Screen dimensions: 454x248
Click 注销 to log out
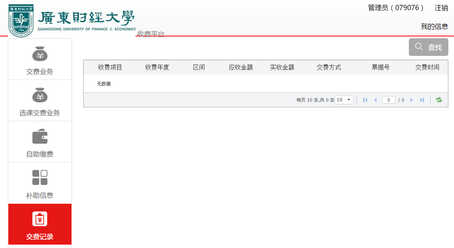point(442,8)
